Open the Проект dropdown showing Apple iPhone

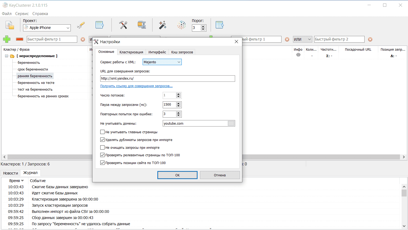point(47,28)
